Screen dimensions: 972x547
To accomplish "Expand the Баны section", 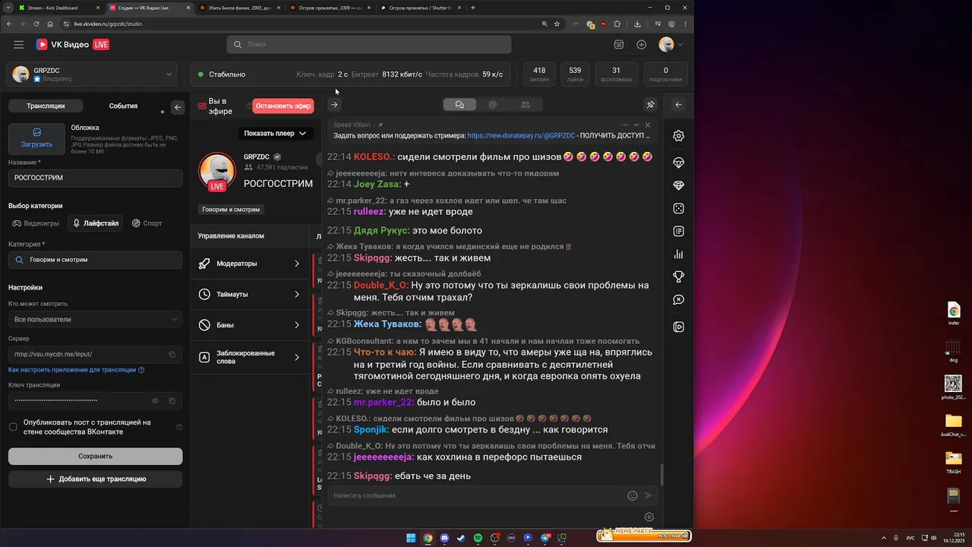I will (250, 325).
